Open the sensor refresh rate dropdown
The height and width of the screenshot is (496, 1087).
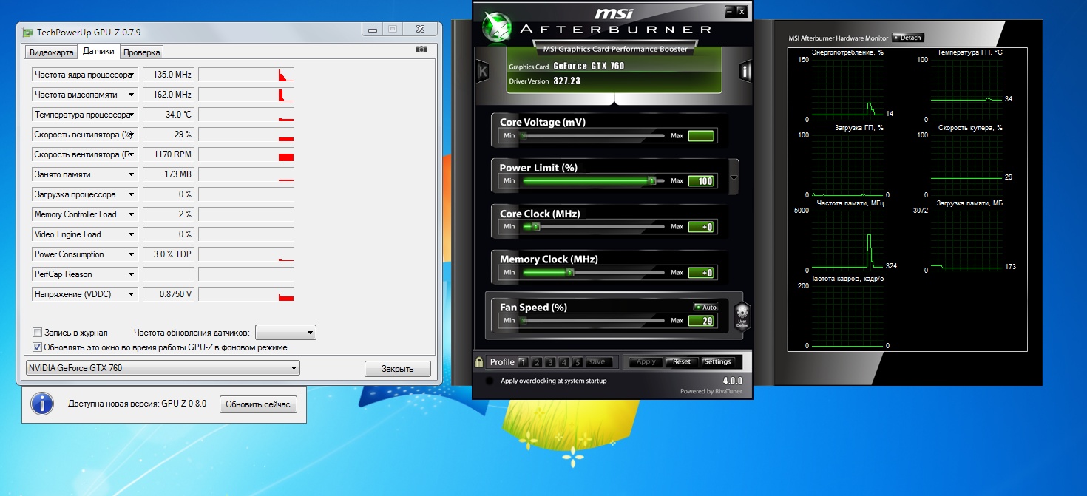pos(285,333)
